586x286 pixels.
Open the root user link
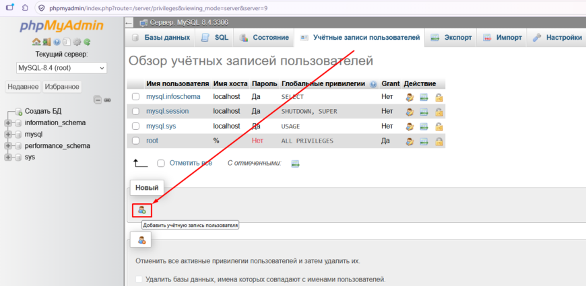pos(152,141)
